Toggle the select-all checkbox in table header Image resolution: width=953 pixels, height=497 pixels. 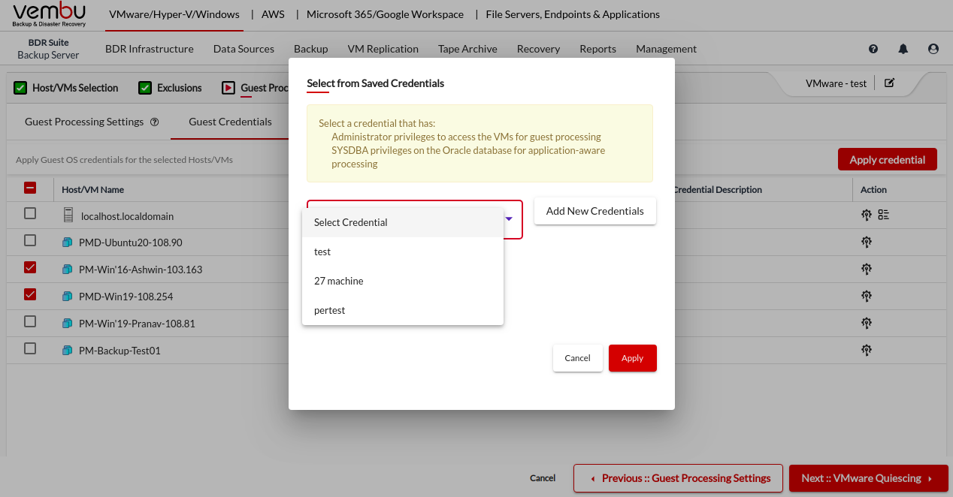[31, 188]
